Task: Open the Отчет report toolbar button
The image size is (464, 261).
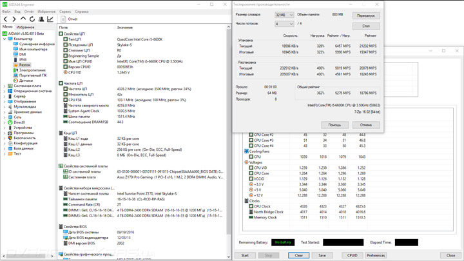Action: coord(69,19)
